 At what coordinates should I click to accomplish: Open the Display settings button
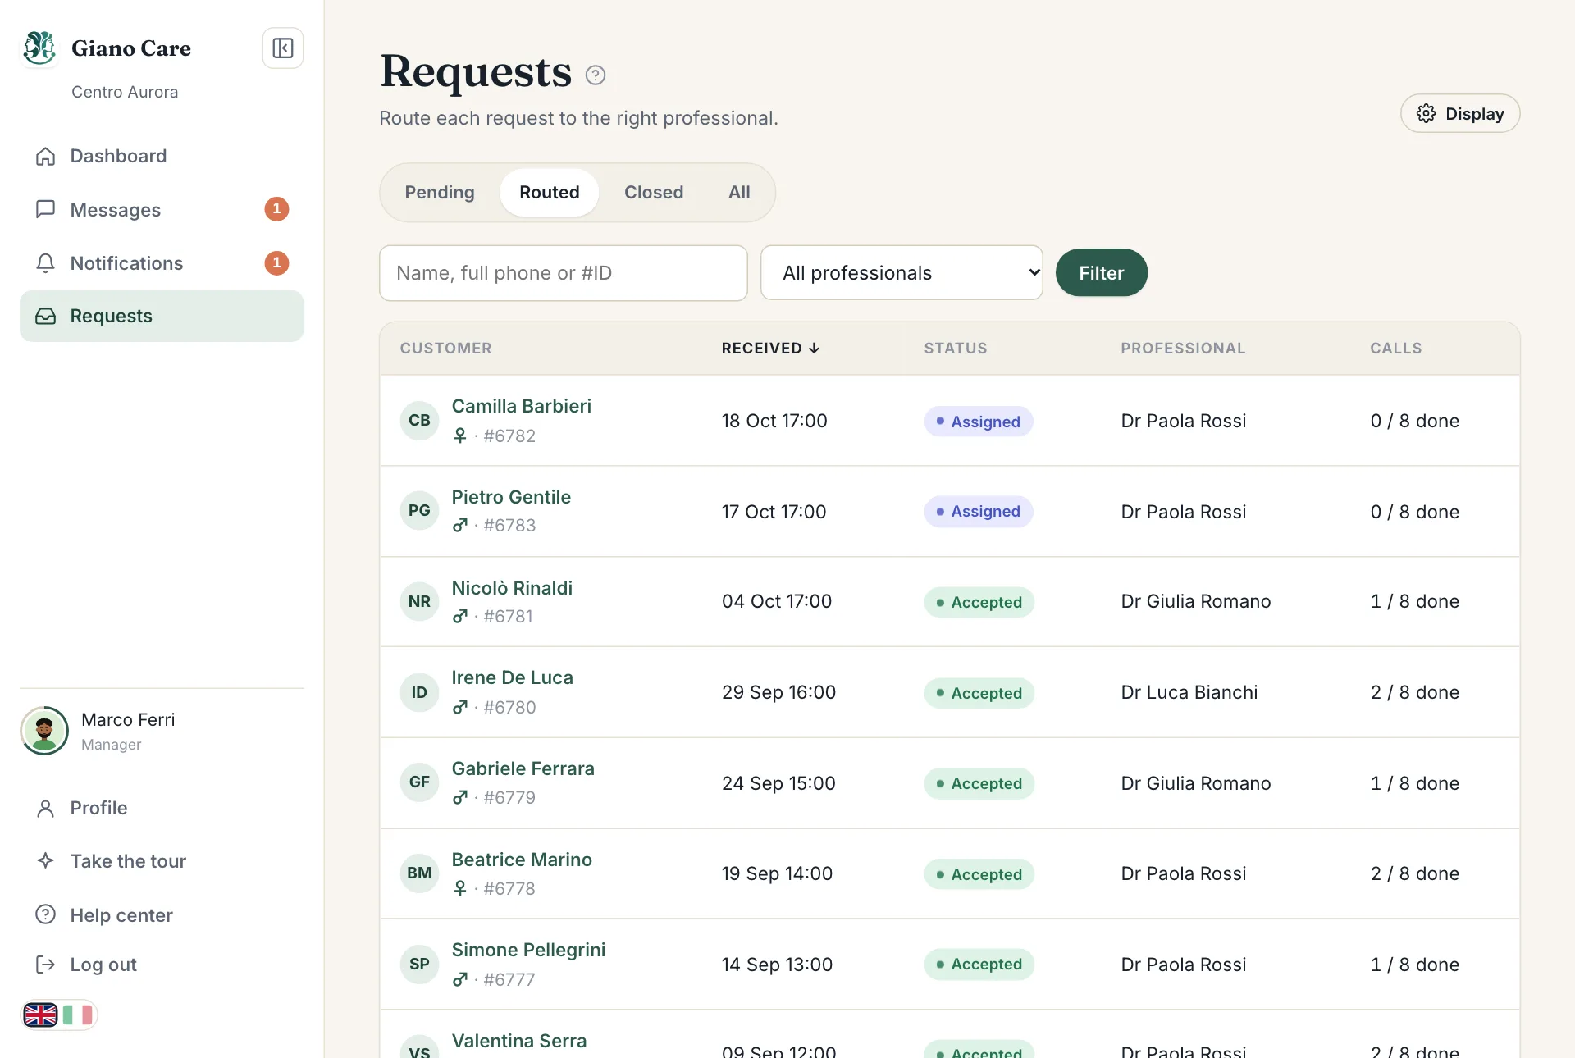coord(1460,114)
